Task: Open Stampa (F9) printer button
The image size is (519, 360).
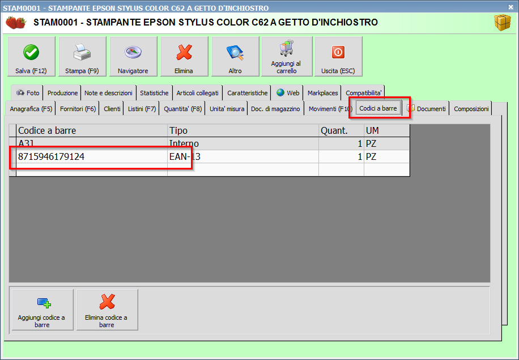Action: 82,57
